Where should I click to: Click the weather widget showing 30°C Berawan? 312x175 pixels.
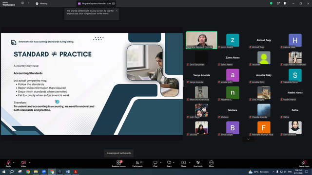[x=258, y=172]
